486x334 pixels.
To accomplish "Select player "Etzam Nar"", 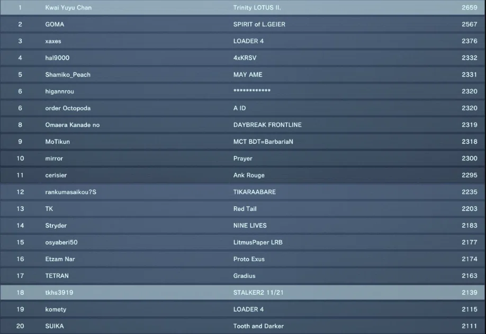I will tap(60, 259).
